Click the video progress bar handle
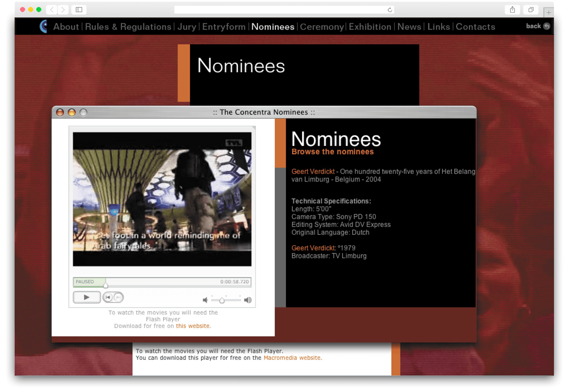 [106, 285]
